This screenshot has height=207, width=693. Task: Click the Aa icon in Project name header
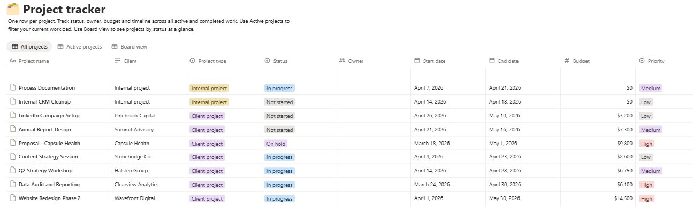click(13, 61)
